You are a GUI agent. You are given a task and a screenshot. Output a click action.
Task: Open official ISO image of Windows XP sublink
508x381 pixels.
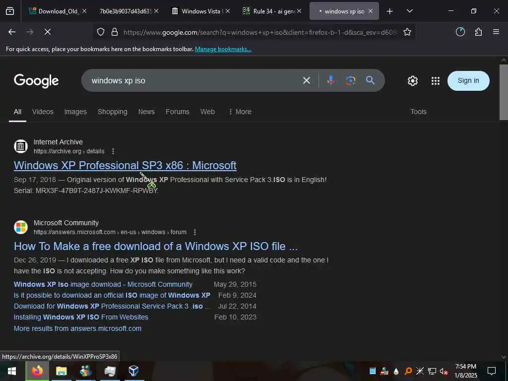click(x=112, y=296)
